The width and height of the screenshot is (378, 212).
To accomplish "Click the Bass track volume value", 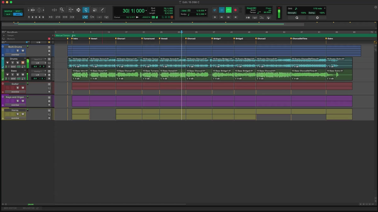I will click(x=35, y=79).
